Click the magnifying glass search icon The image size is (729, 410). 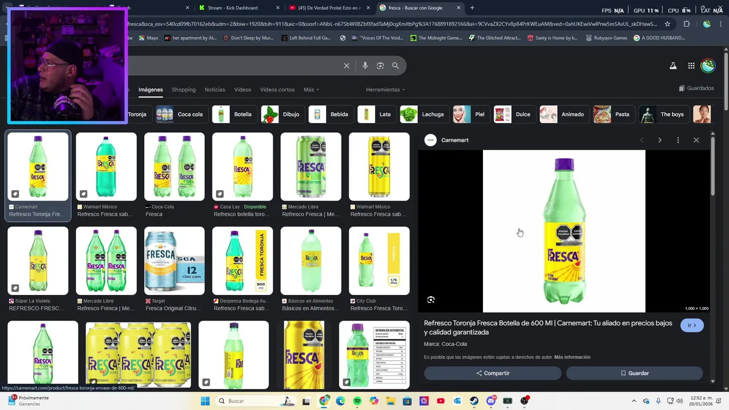(x=395, y=65)
